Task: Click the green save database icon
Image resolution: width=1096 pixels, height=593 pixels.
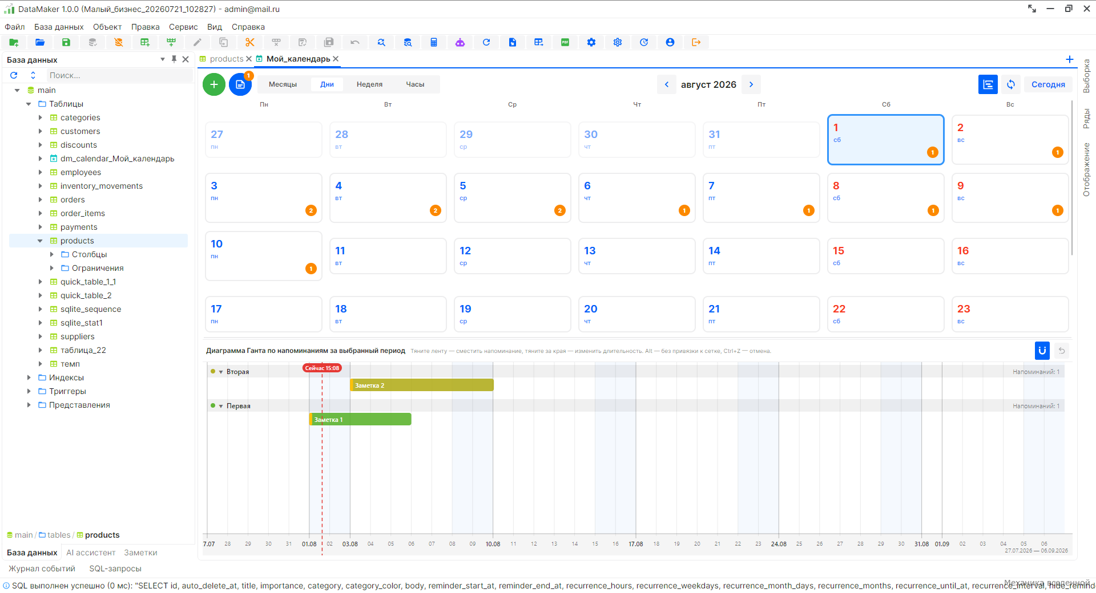Action: pos(66,42)
